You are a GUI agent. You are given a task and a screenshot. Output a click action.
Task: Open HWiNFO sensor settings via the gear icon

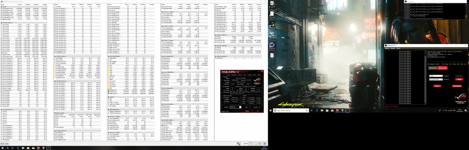tap(260, 144)
